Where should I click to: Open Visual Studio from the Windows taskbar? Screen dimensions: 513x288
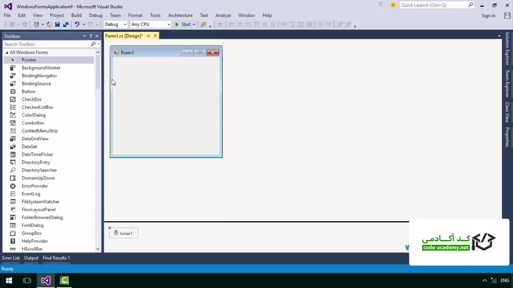(x=46, y=280)
